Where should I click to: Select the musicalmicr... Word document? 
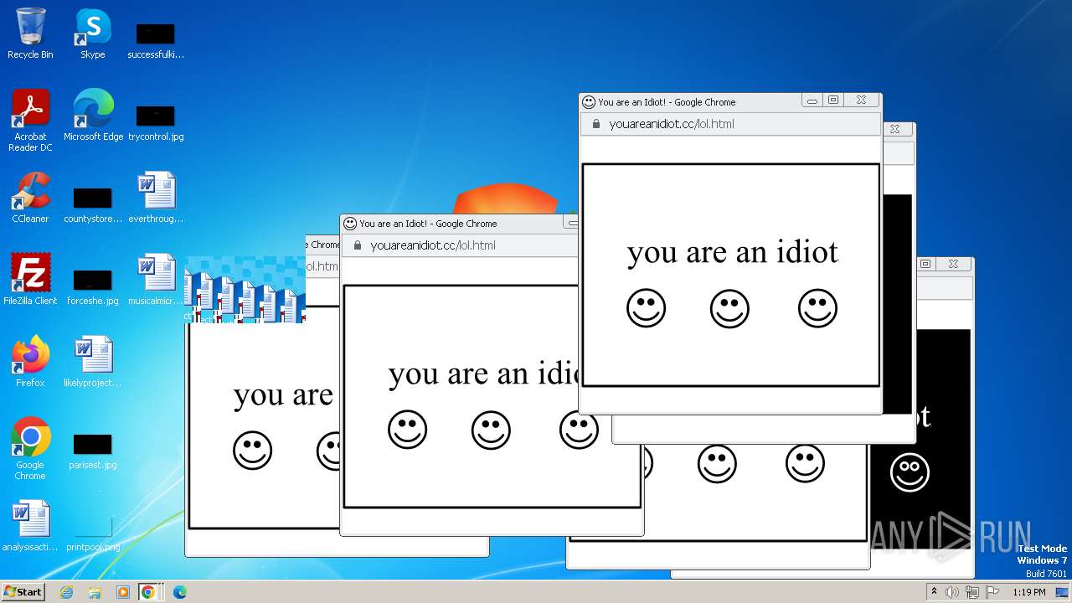click(156, 280)
